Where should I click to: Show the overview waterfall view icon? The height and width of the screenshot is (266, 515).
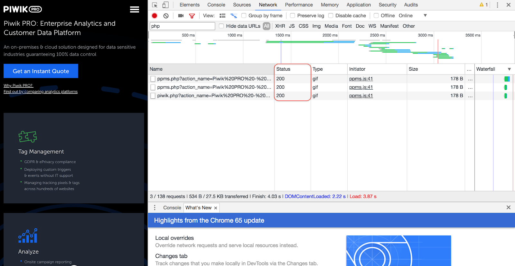point(234,15)
